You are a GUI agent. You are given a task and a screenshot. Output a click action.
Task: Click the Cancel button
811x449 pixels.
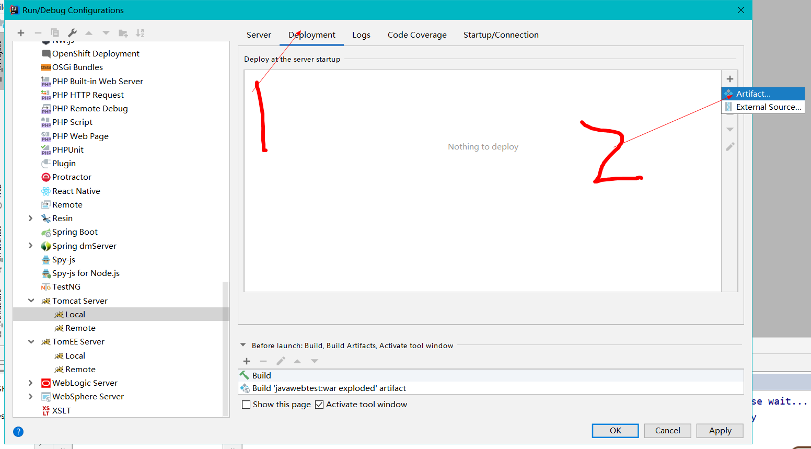pyautogui.click(x=668, y=431)
